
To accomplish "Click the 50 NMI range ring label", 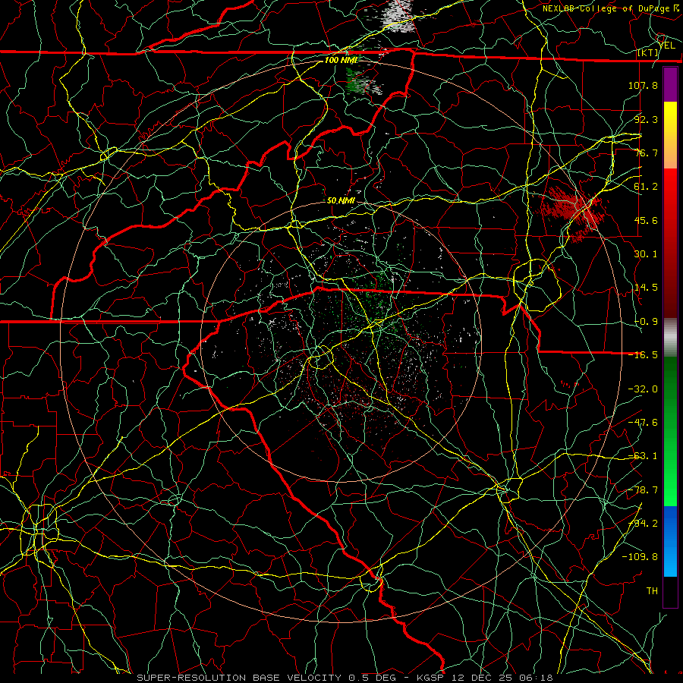I will 341,201.
